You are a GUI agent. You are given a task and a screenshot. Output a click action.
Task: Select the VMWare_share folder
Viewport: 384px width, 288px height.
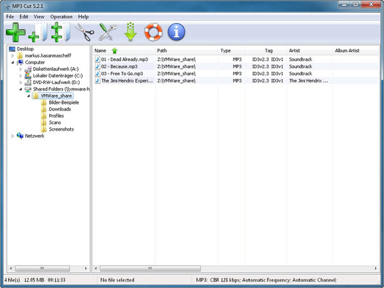click(x=56, y=96)
